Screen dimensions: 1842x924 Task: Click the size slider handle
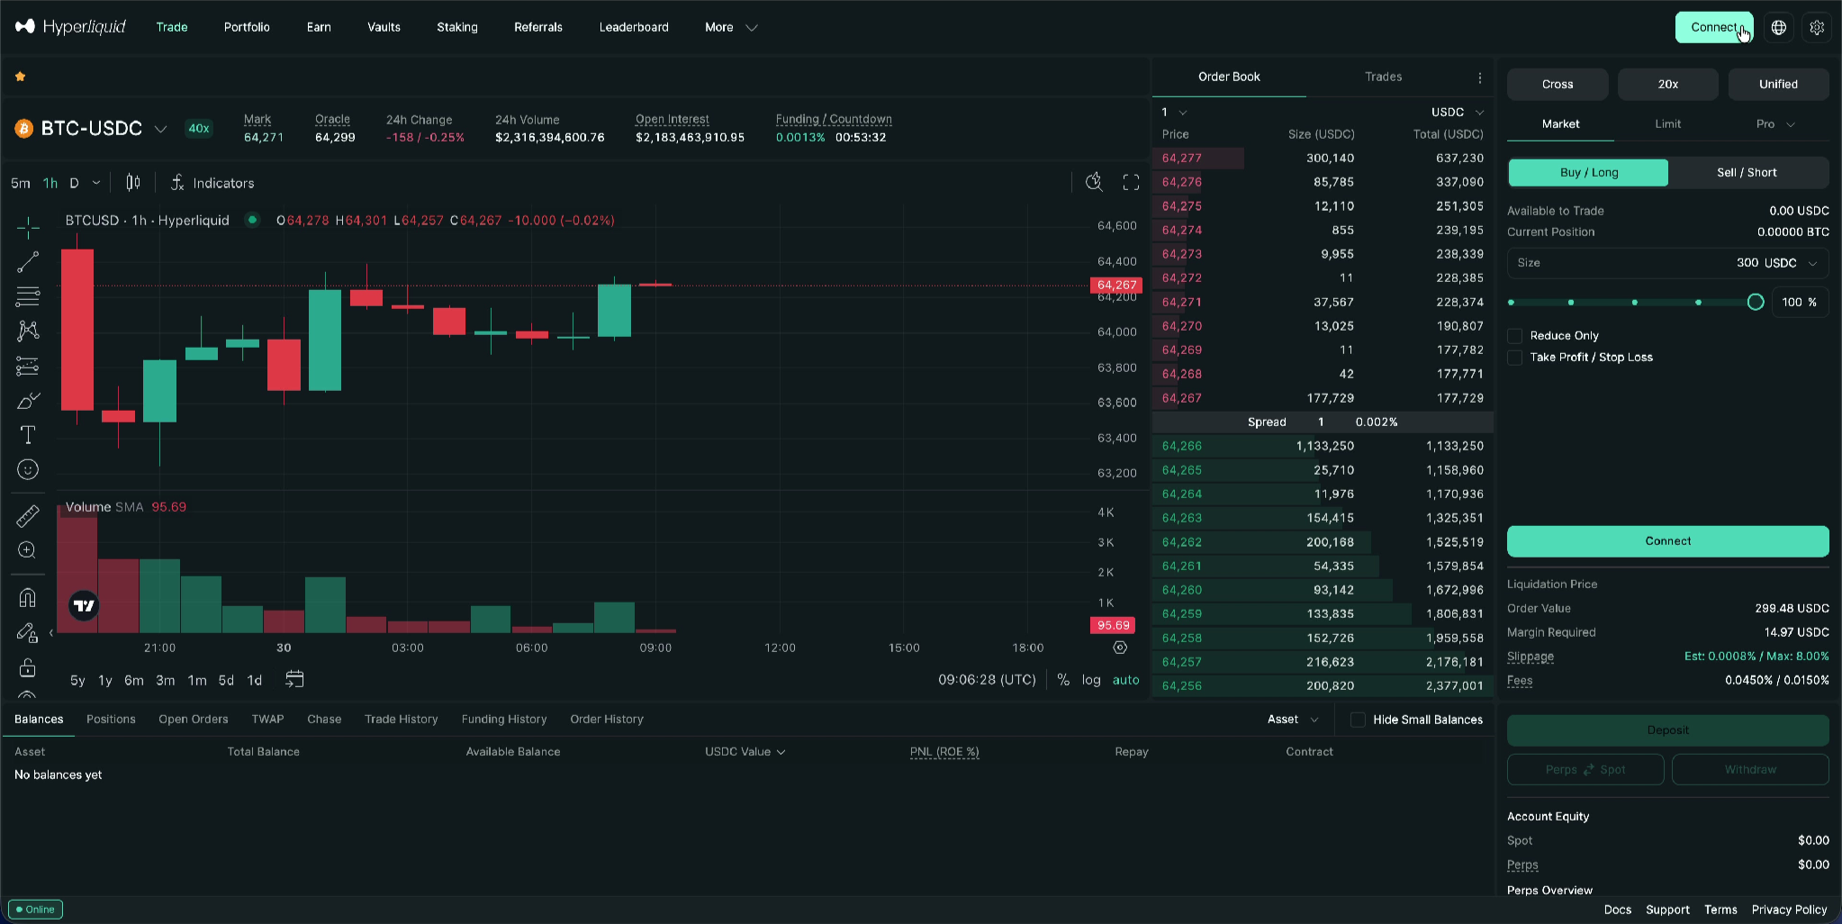[1756, 303]
